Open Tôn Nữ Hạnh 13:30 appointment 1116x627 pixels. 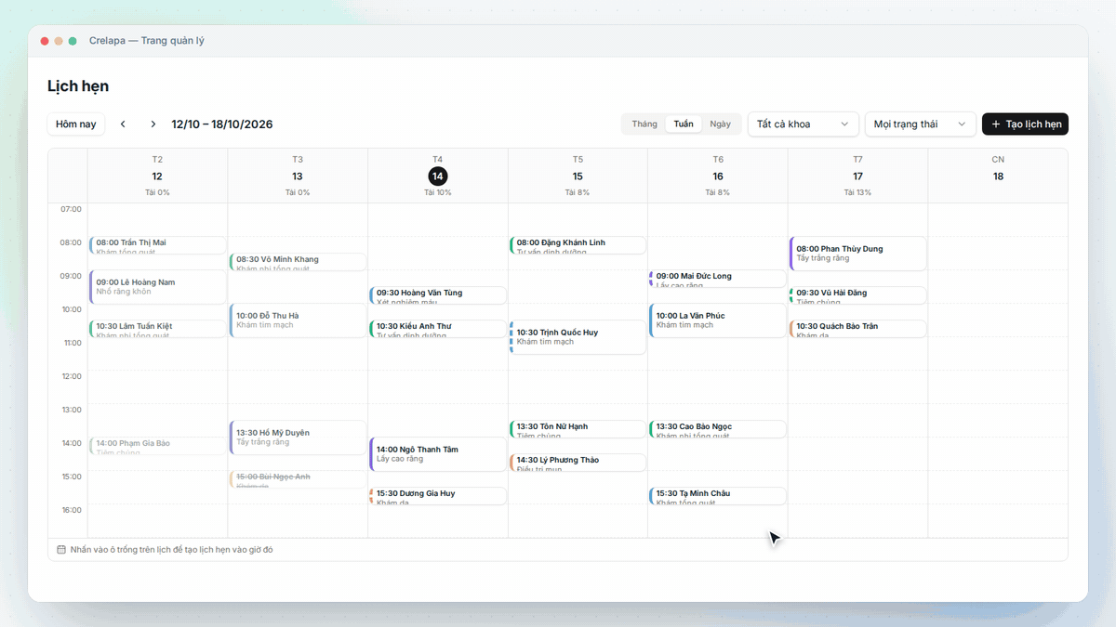click(x=578, y=429)
